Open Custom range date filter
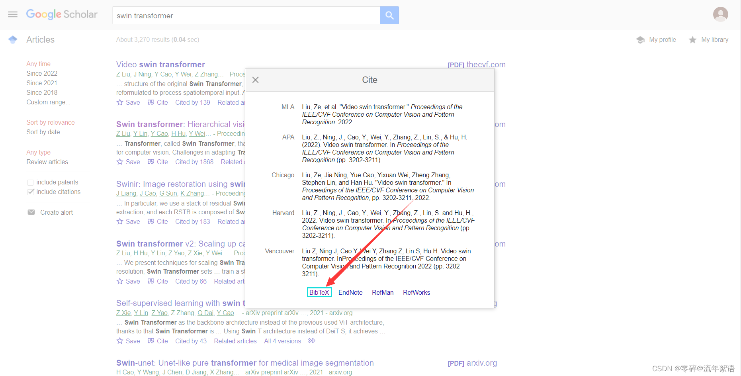The width and height of the screenshot is (741, 376). click(49, 102)
